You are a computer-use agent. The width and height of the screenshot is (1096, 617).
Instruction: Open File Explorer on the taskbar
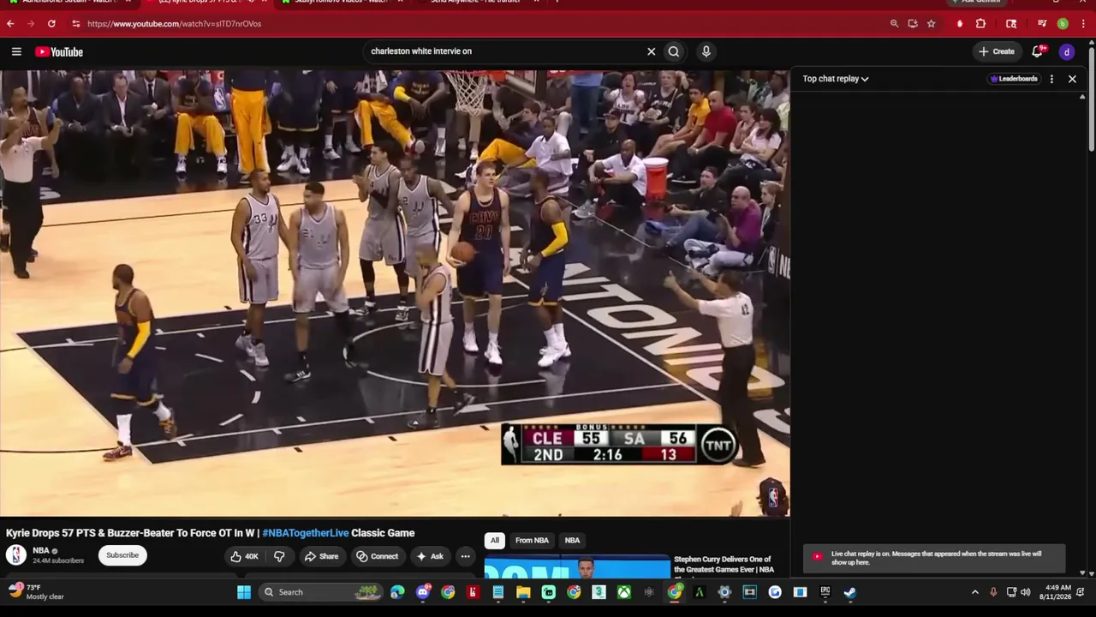[523, 592]
